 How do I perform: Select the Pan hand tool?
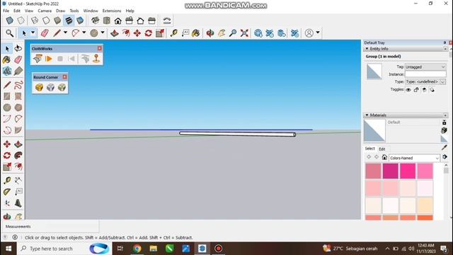pos(222,33)
